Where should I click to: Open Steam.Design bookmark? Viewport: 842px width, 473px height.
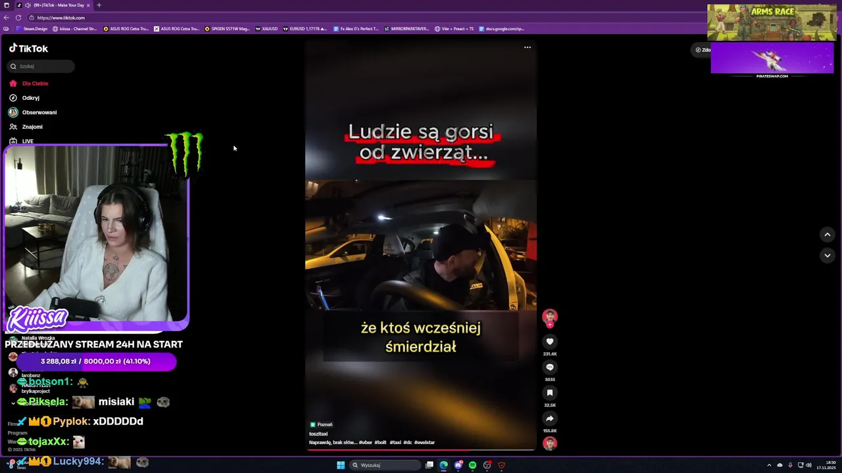coord(33,29)
